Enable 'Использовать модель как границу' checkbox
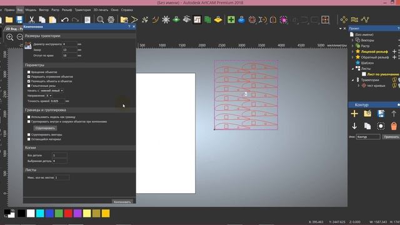 pyautogui.click(x=29, y=117)
